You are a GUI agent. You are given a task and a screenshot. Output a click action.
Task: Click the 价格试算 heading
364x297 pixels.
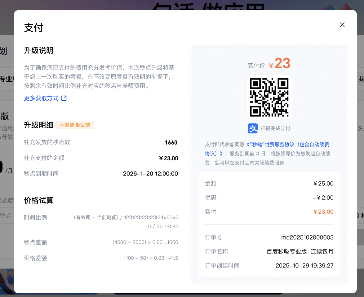[x=39, y=200]
